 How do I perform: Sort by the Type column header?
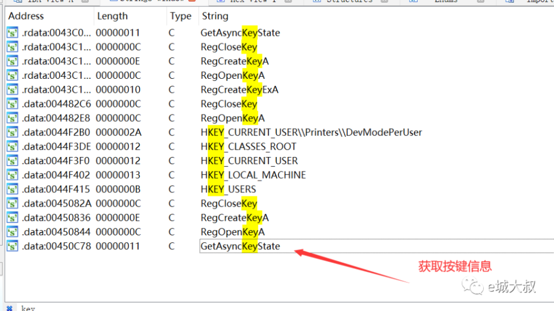[180, 16]
